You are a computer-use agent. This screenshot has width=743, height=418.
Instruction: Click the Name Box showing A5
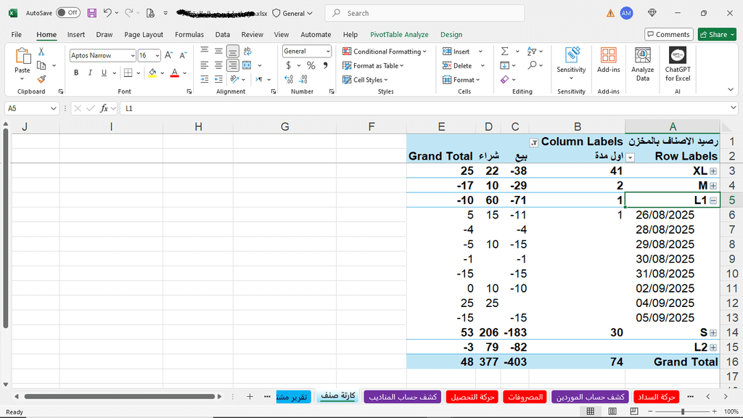click(27, 108)
